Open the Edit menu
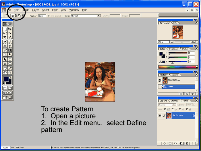 click(x=16, y=10)
